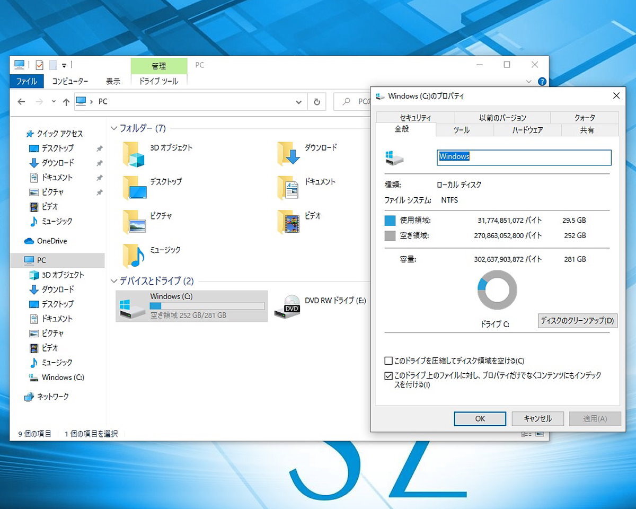Open the コンピューター ribbon tab
This screenshot has height=509, width=636.
tap(70, 81)
